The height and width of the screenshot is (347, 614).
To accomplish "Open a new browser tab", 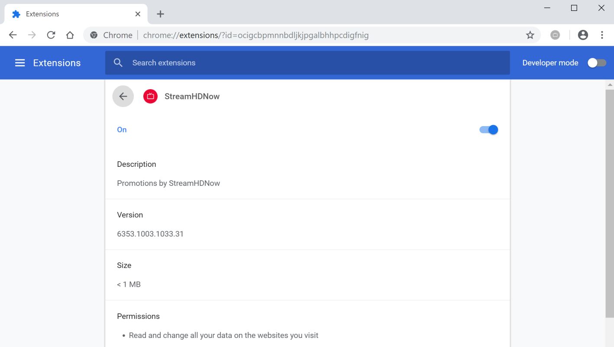I will [160, 14].
